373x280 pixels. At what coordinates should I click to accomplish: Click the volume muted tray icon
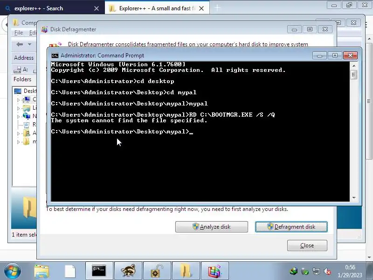coord(328,271)
